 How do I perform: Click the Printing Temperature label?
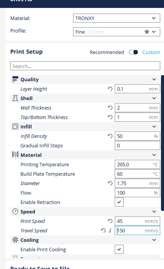(45, 164)
